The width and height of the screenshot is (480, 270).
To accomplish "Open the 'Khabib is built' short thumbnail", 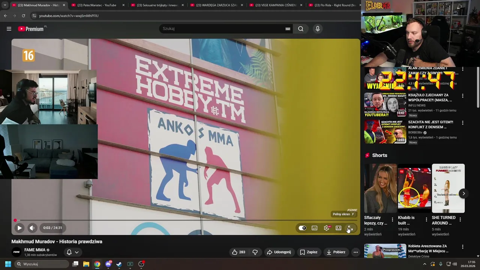I will [x=414, y=188].
